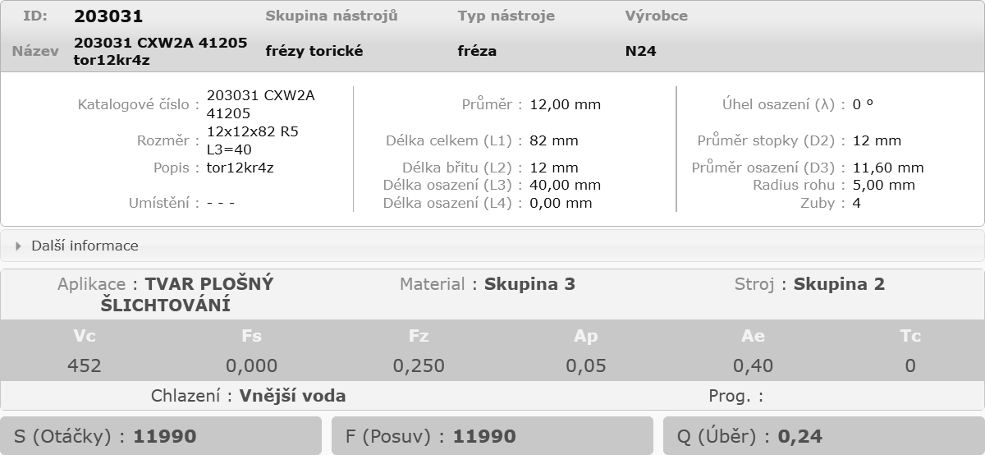The height and width of the screenshot is (455, 985).
Task: Click the Ap value 0,05
Action: [x=586, y=365]
